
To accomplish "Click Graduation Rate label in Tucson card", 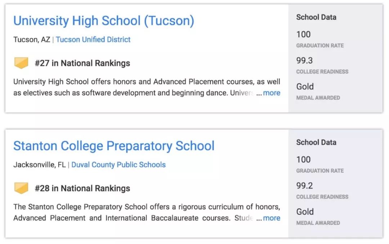I will (320, 46).
